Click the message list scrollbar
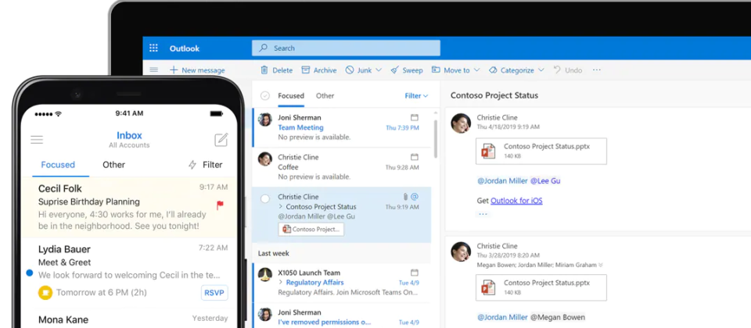The image size is (751, 328). click(436, 139)
